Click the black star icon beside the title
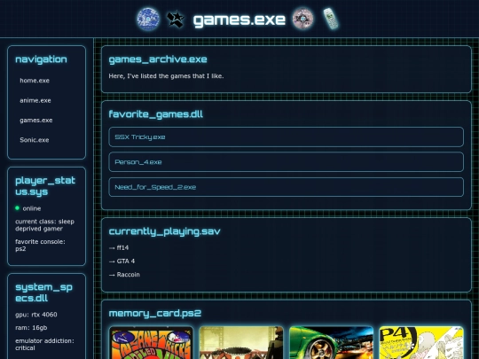The height and width of the screenshot is (359, 479). 176,19
